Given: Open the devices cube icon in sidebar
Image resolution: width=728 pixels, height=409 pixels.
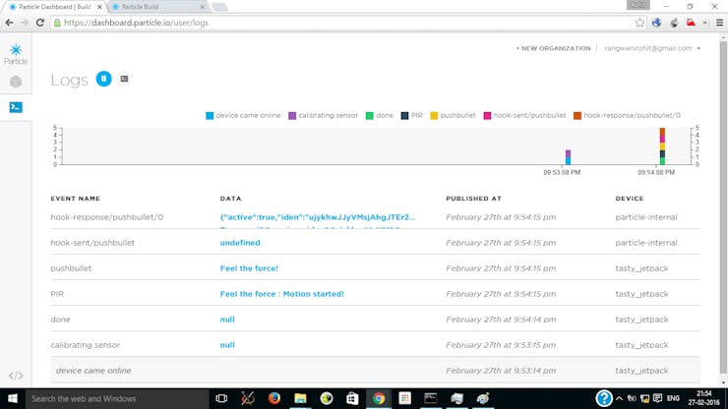Looking at the screenshot, I should (16, 82).
